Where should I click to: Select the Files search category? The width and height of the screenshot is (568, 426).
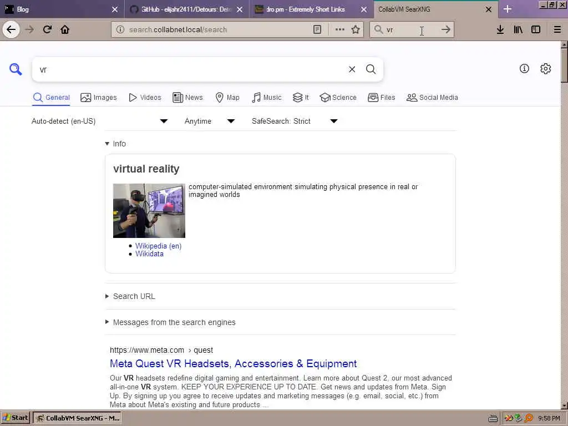[382, 98]
